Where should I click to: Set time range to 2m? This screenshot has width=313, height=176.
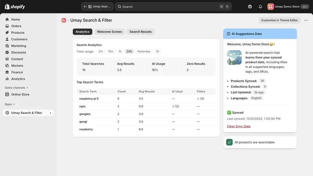point(101,52)
